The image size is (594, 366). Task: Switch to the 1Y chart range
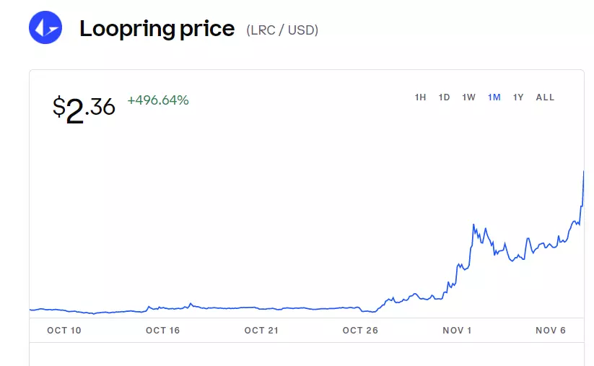click(518, 97)
